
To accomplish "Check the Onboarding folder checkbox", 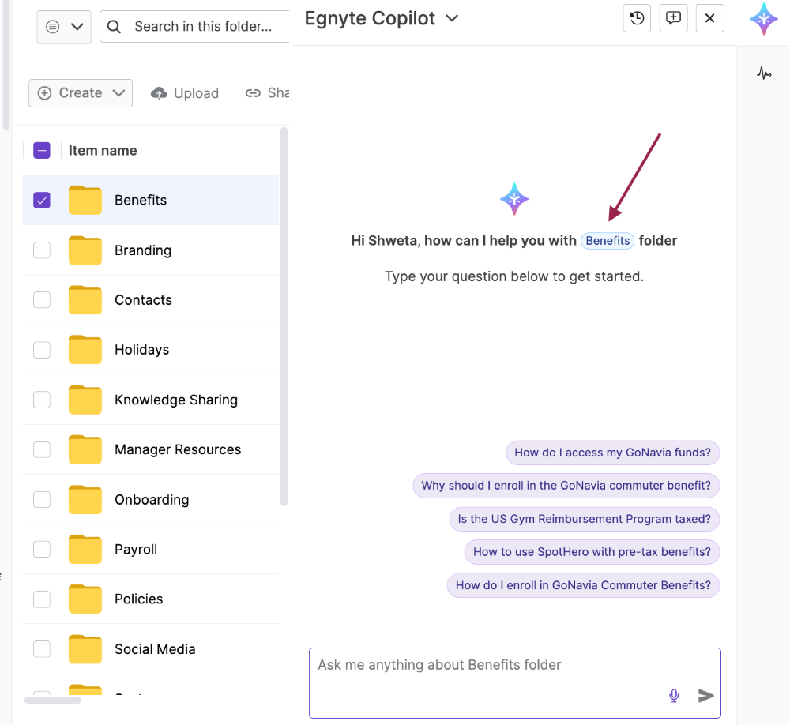I will click(x=42, y=499).
